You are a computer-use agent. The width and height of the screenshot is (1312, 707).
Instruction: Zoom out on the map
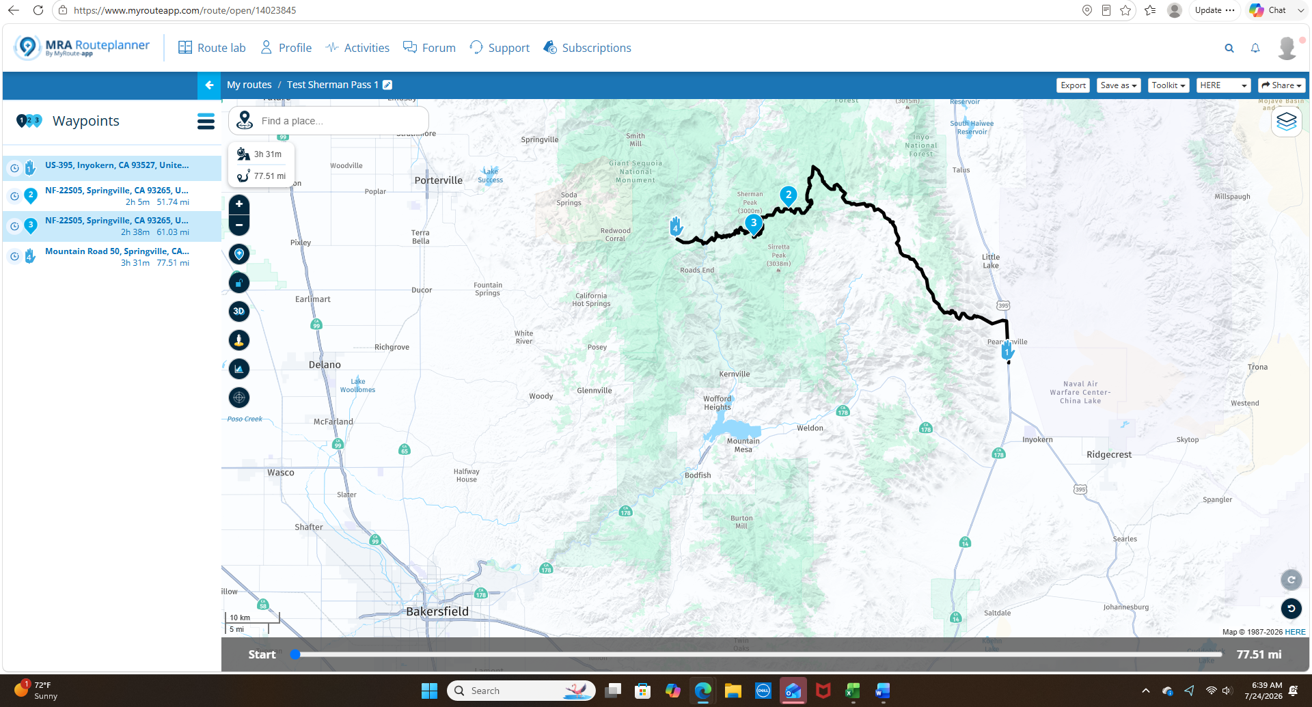tap(239, 225)
